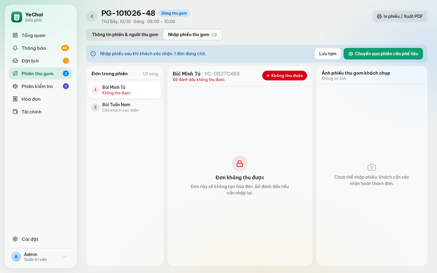Click the camera icon in the photo panel
The height and width of the screenshot is (273, 437).
[372, 167]
